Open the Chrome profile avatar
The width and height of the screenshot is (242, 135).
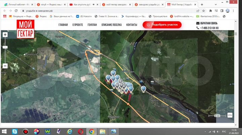[x=228, y=11]
